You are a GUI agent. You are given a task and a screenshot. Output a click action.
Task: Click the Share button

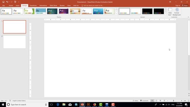click(x=185, y=6)
